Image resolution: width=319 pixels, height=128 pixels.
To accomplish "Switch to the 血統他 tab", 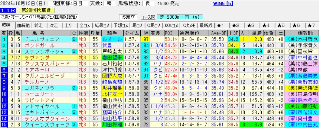I will click(x=23, y=25).
